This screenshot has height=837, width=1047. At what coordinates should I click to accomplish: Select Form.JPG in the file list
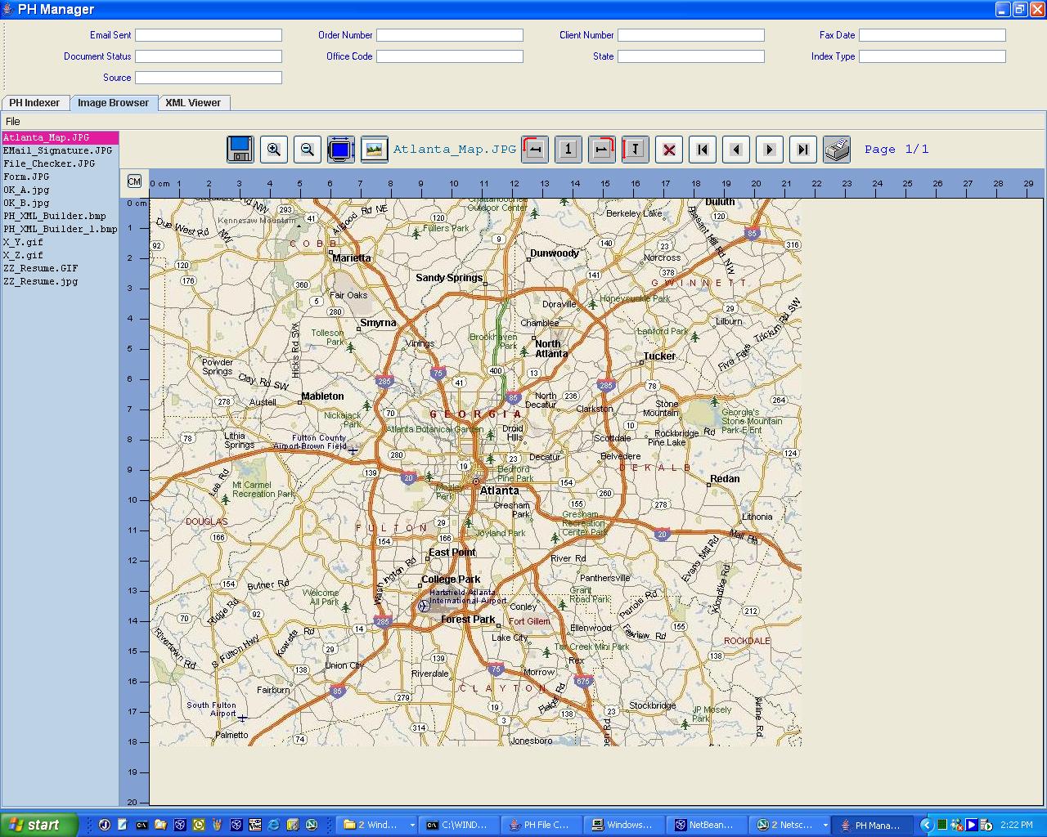26,177
